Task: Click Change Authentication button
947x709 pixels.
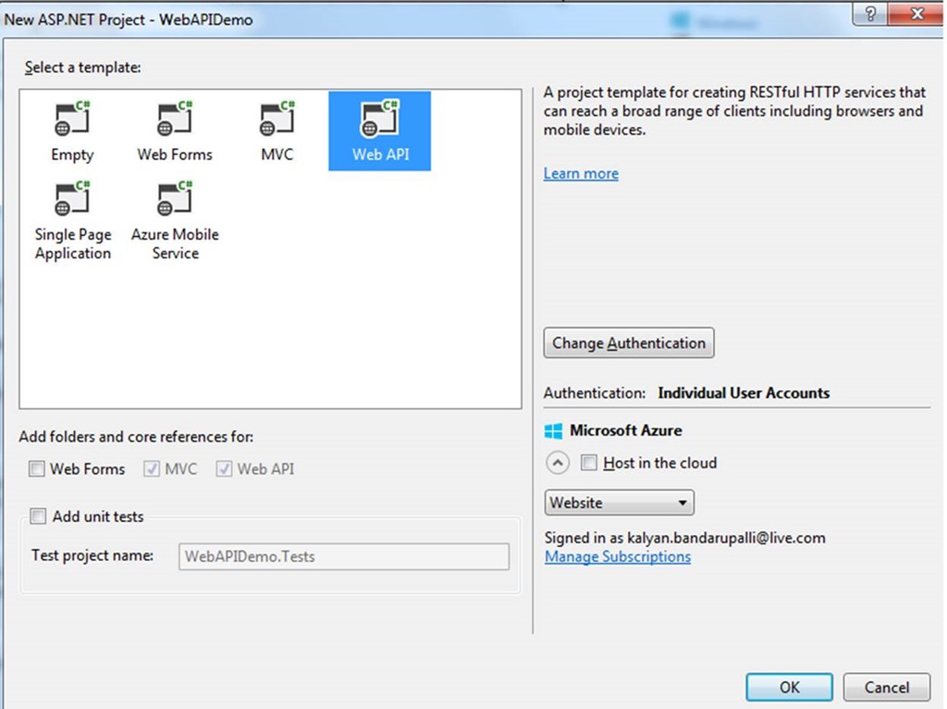Action: pos(629,343)
